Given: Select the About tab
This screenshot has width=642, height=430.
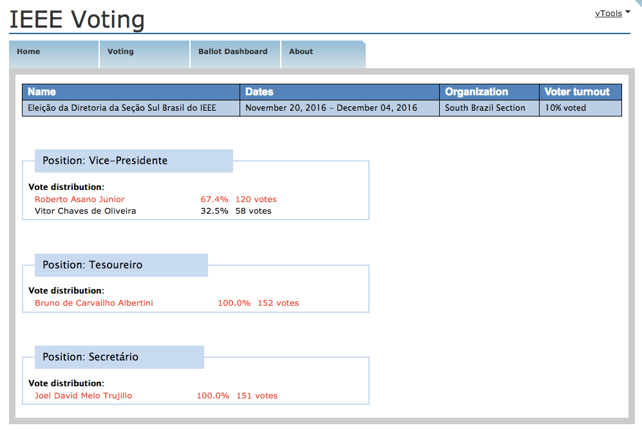Looking at the screenshot, I should [301, 51].
